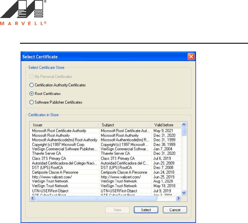The height and width of the screenshot is (223, 248).
Task: Choose Software Publisher Certificates store
Action: click(56, 102)
